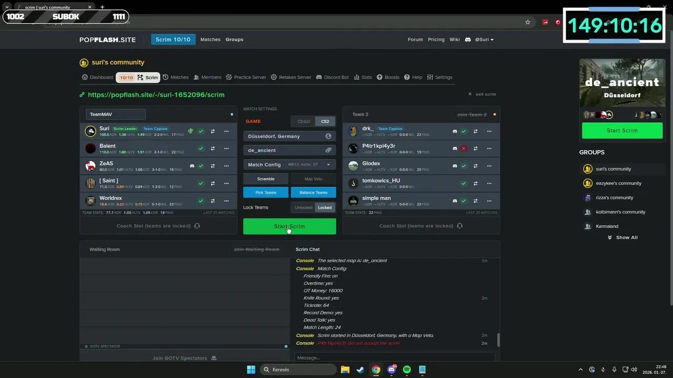Click the scrim chat scrollbar
This screenshot has width=673, height=378.
click(498, 340)
